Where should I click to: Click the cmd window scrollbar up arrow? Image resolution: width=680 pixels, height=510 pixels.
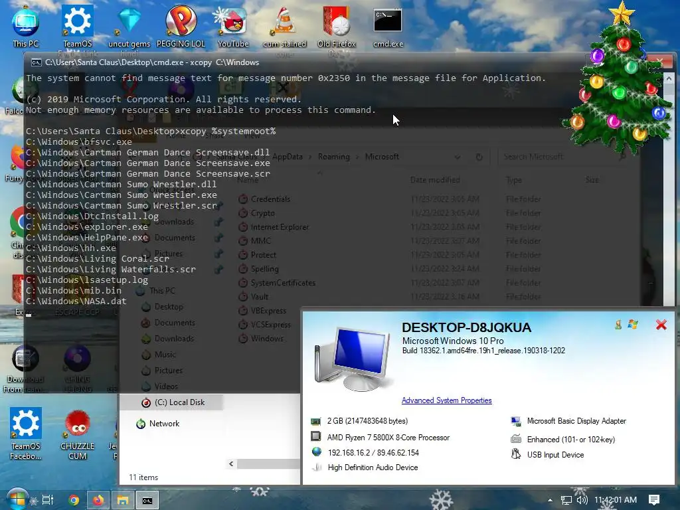click(x=668, y=79)
